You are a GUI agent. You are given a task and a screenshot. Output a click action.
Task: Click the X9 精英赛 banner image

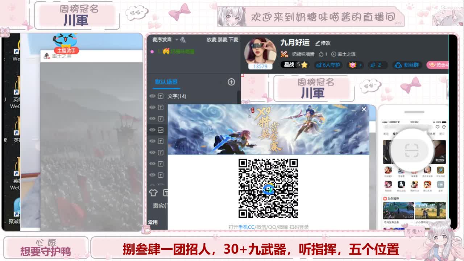click(x=268, y=129)
